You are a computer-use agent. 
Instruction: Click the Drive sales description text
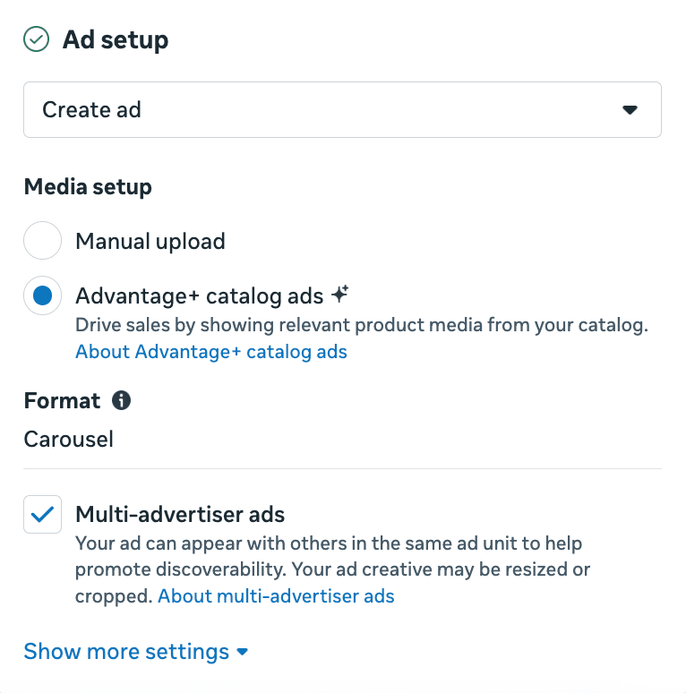[362, 325]
